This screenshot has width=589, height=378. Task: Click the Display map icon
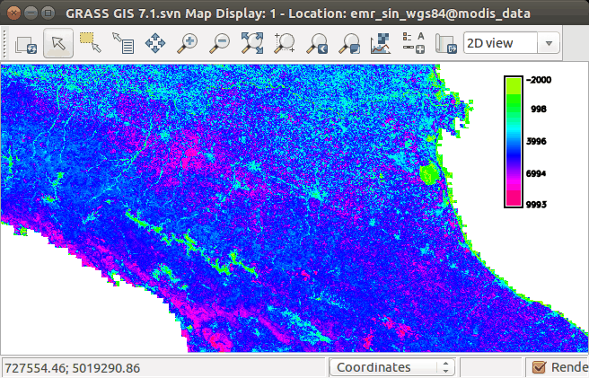click(x=26, y=42)
